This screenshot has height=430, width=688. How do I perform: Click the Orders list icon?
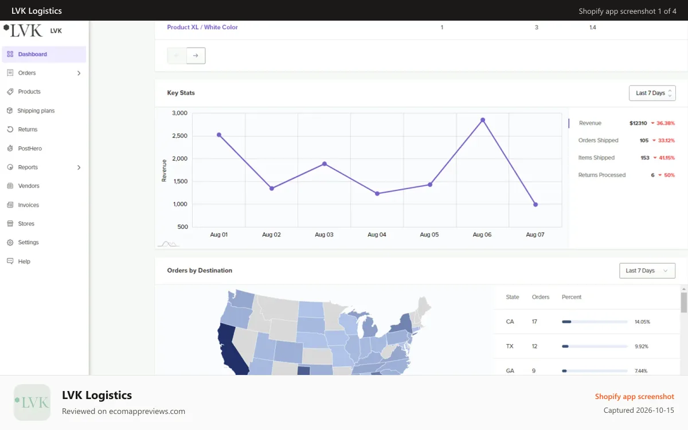click(x=10, y=73)
